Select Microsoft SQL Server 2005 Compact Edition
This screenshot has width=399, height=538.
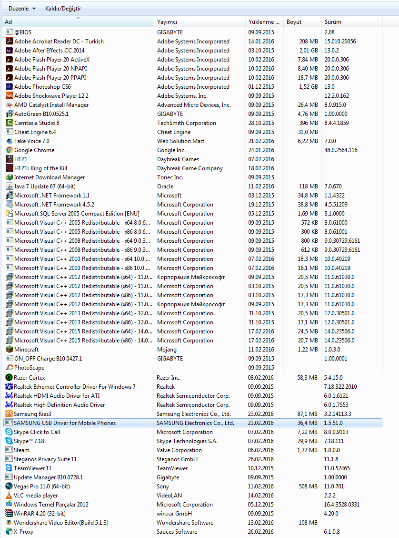tap(192, 213)
